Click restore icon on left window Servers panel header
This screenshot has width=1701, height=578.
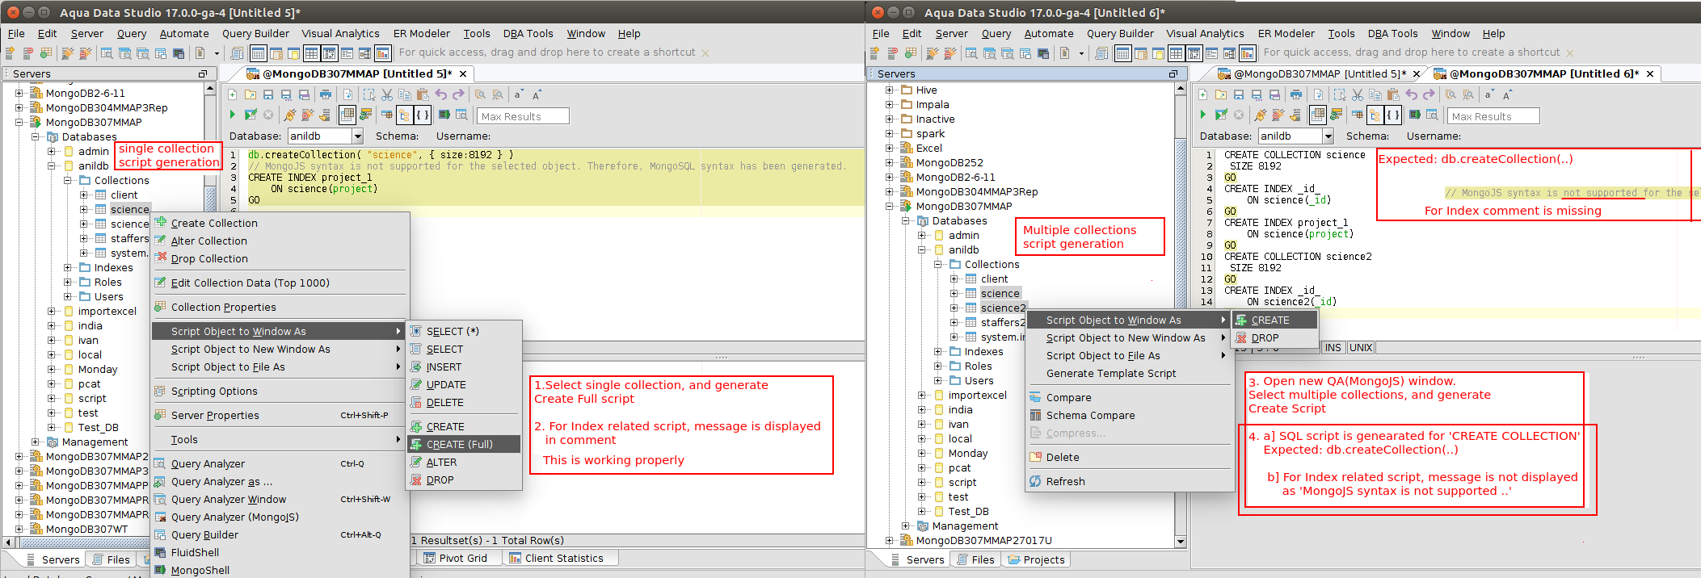tap(202, 73)
